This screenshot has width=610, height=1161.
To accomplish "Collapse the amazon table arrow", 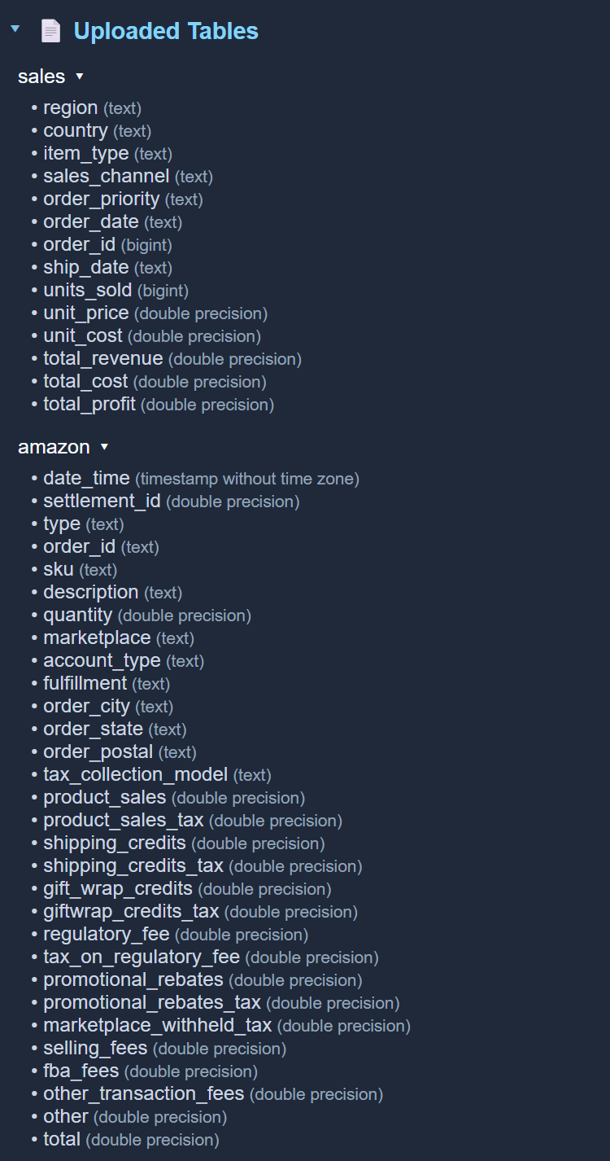I will pos(103,447).
